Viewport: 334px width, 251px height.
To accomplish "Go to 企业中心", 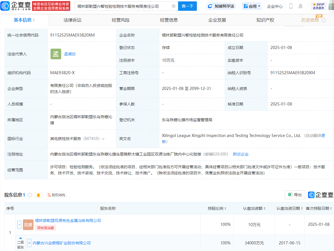I will click(x=275, y=6).
